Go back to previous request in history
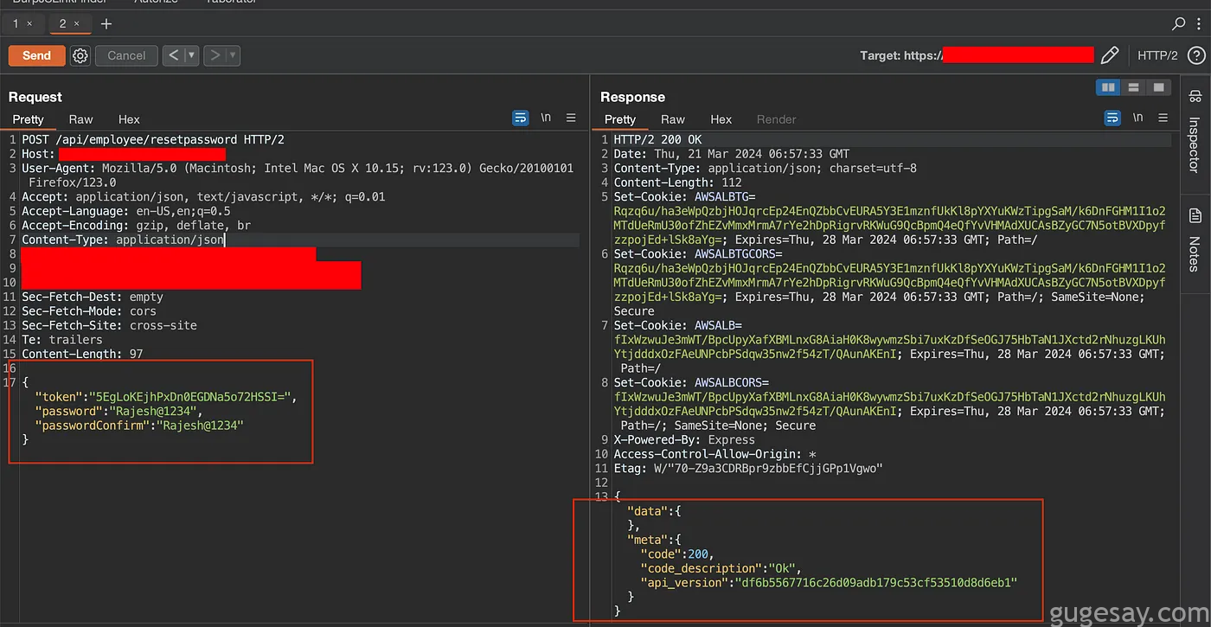 173,55
